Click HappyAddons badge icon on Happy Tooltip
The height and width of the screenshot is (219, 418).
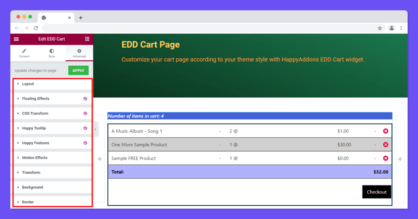[85, 128]
